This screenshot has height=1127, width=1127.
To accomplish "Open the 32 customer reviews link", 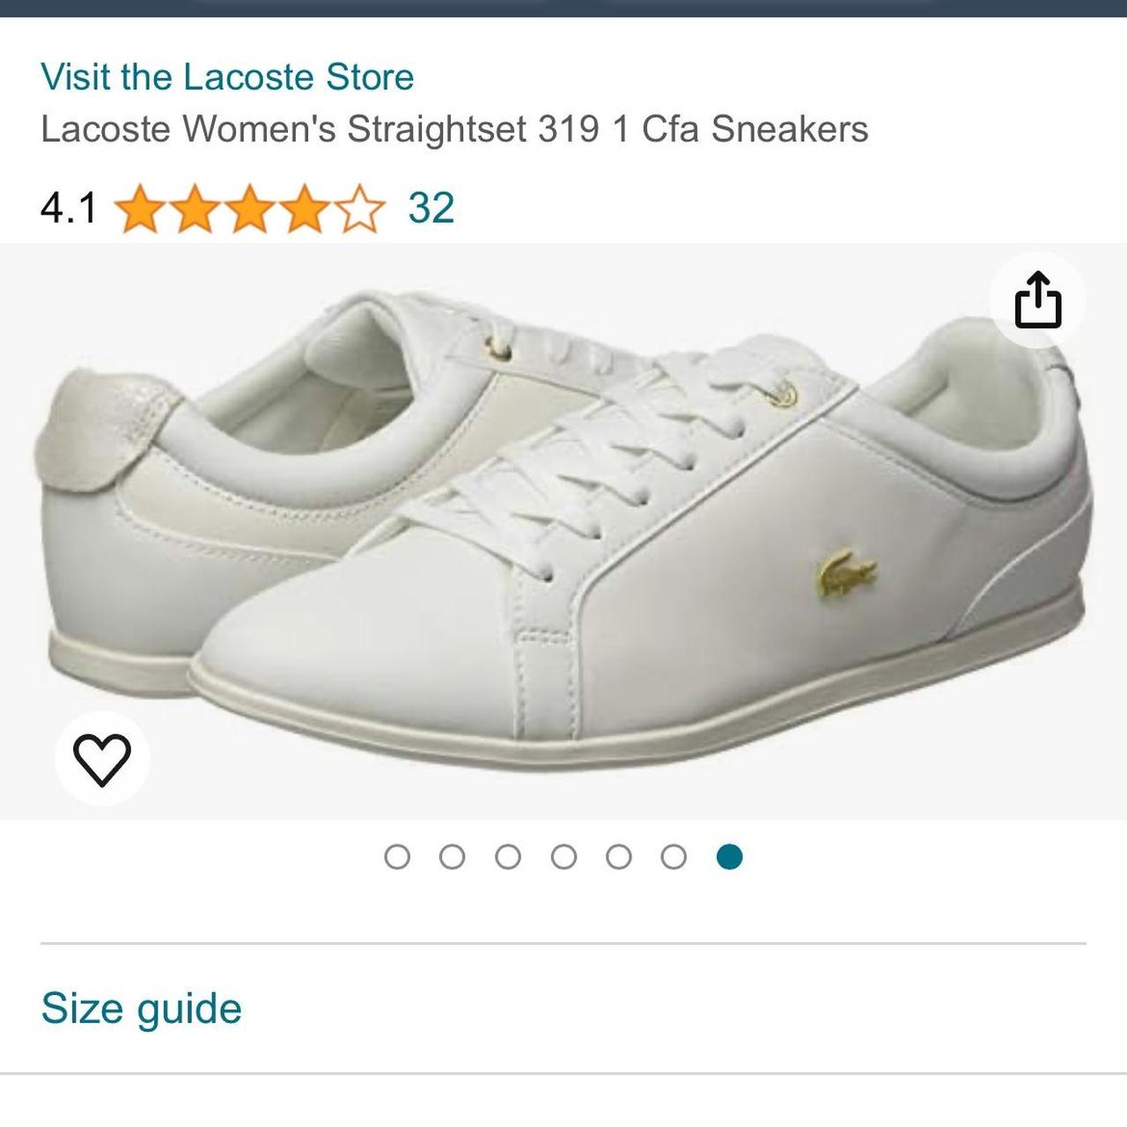I will (x=431, y=208).
